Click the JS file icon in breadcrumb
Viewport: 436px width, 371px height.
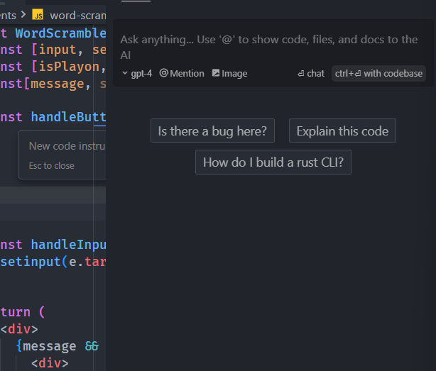click(x=38, y=15)
